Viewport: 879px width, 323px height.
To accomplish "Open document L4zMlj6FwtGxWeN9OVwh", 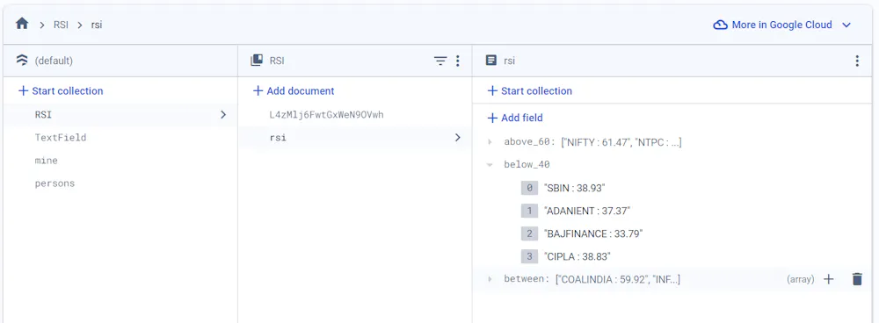I will (326, 115).
